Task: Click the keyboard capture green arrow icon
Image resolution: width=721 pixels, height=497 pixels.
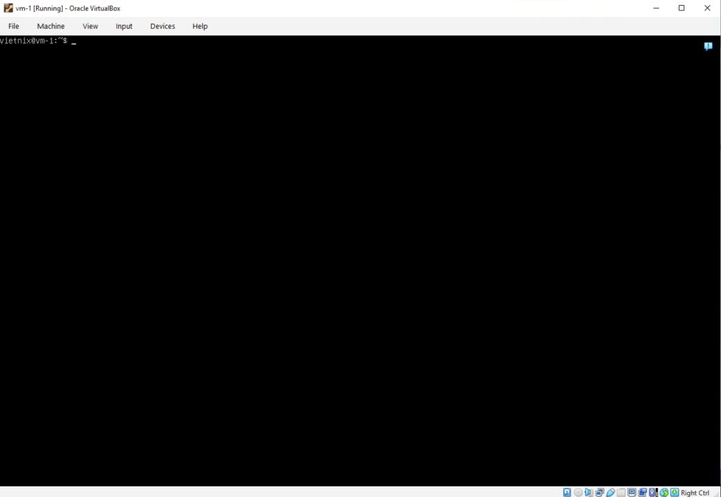Action: pyautogui.click(x=674, y=492)
